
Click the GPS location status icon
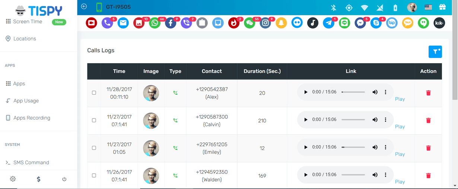point(349,7)
